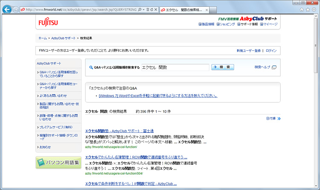The height and width of the screenshot is (190, 320).
Task: Click the scrollbar up arrow
Action: 316,16
